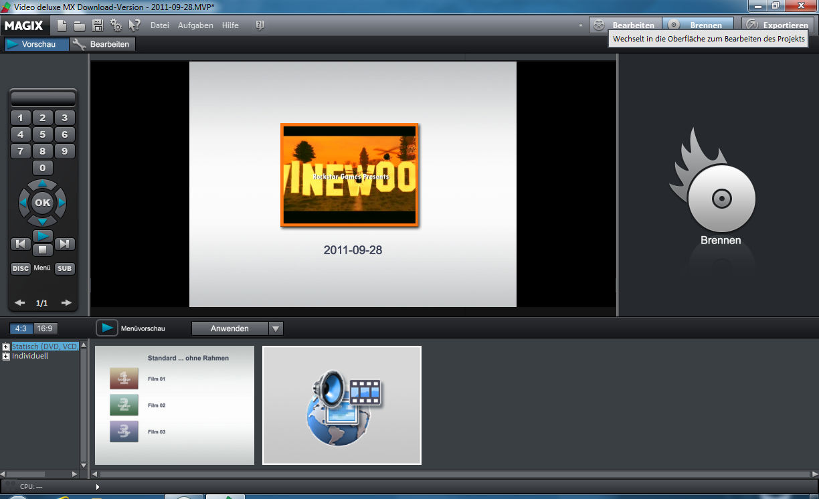819x499 pixels.
Task: Start playback with the remote play button
Action: (x=43, y=236)
